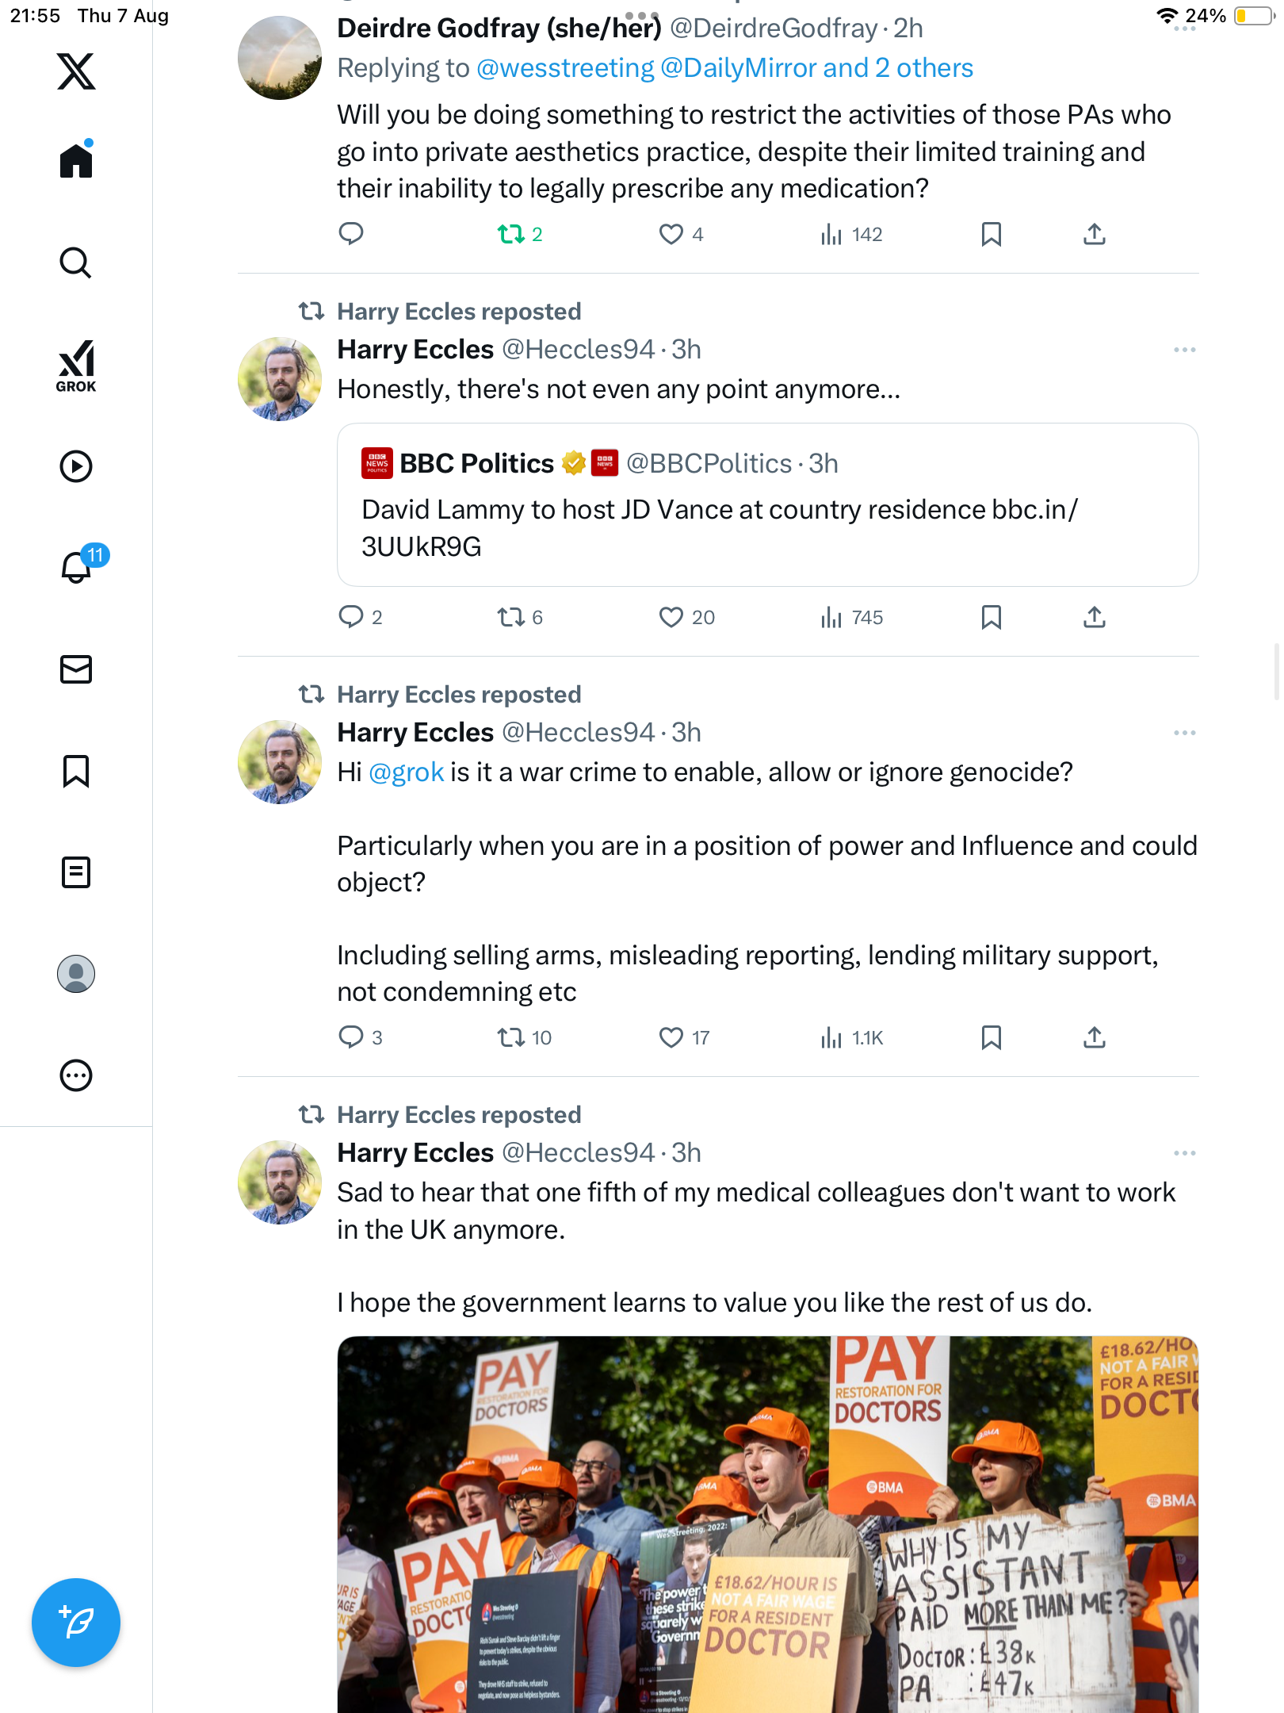Open the Lists icon in sidebar
The width and height of the screenshot is (1284, 1713).
(x=76, y=872)
